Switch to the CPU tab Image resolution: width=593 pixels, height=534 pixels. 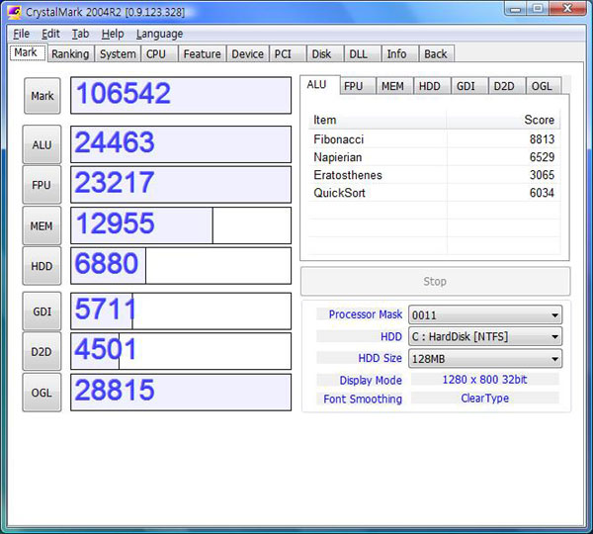[156, 54]
